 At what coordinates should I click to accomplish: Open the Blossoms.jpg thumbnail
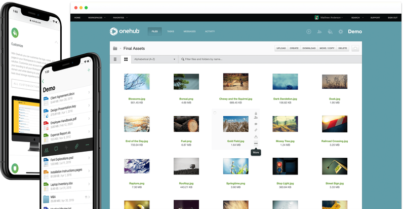137,82
